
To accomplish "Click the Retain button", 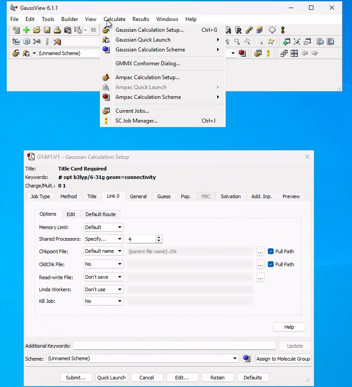I will coord(218,378).
